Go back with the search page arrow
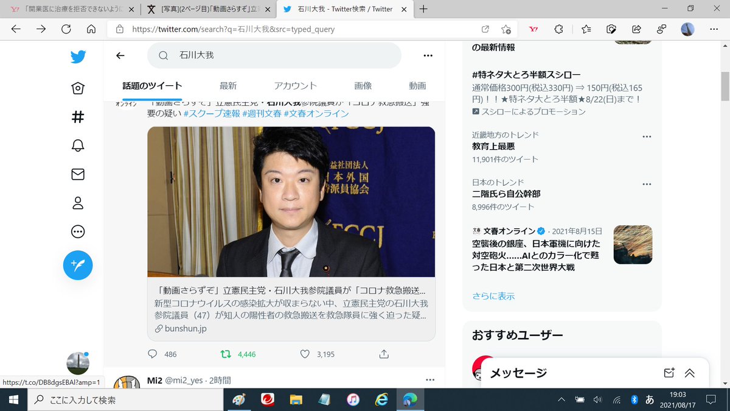Image resolution: width=730 pixels, height=411 pixels. 120,55
